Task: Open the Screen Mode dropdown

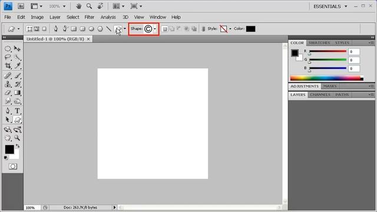Action: [x=136, y=6]
